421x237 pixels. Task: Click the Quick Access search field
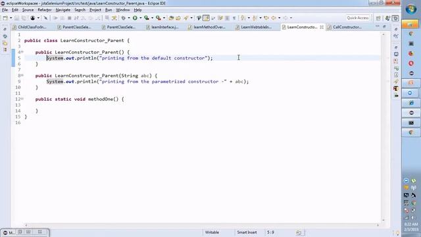click(358, 18)
